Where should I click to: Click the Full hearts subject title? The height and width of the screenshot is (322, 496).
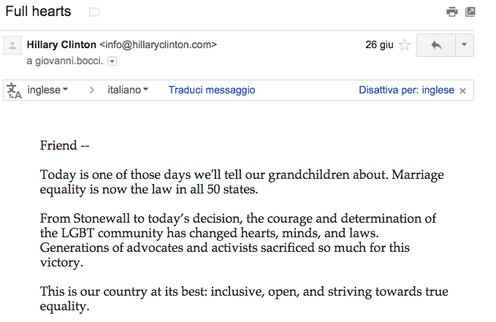tap(39, 12)
